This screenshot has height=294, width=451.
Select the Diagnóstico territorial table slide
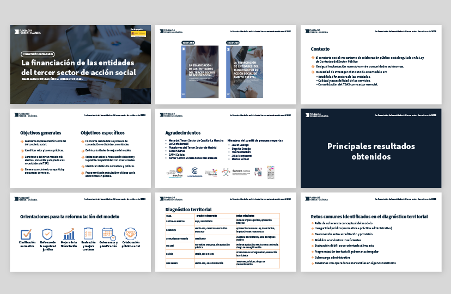pos(225,232)
